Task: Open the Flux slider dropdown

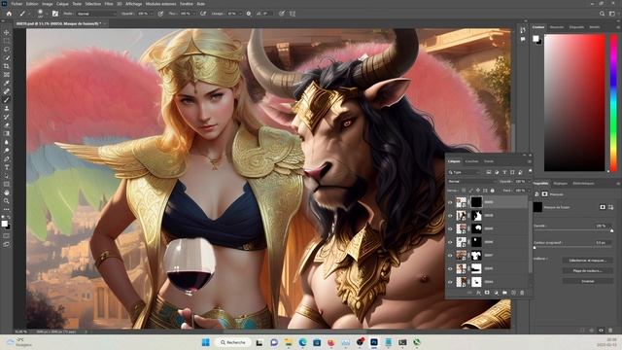Action: point(194,14)
